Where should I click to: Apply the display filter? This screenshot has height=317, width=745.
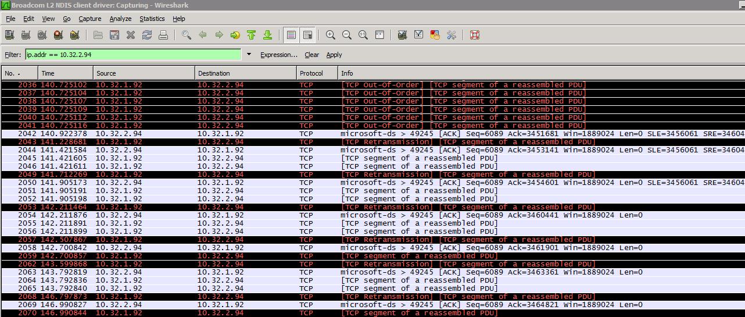tap(334, 55)
